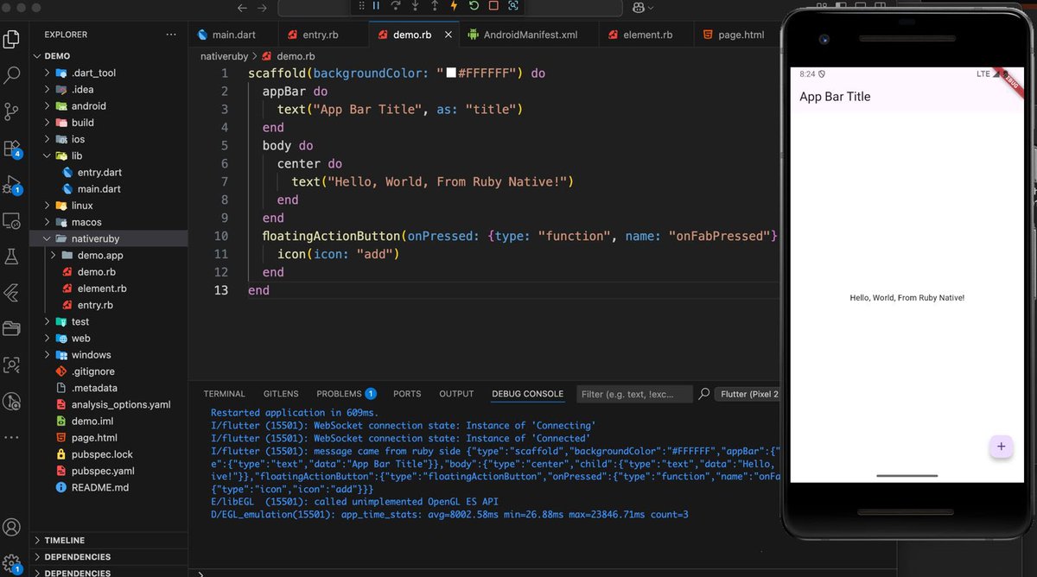Pause the debug session
1037x577 pixels.
(x=376, y=6)
